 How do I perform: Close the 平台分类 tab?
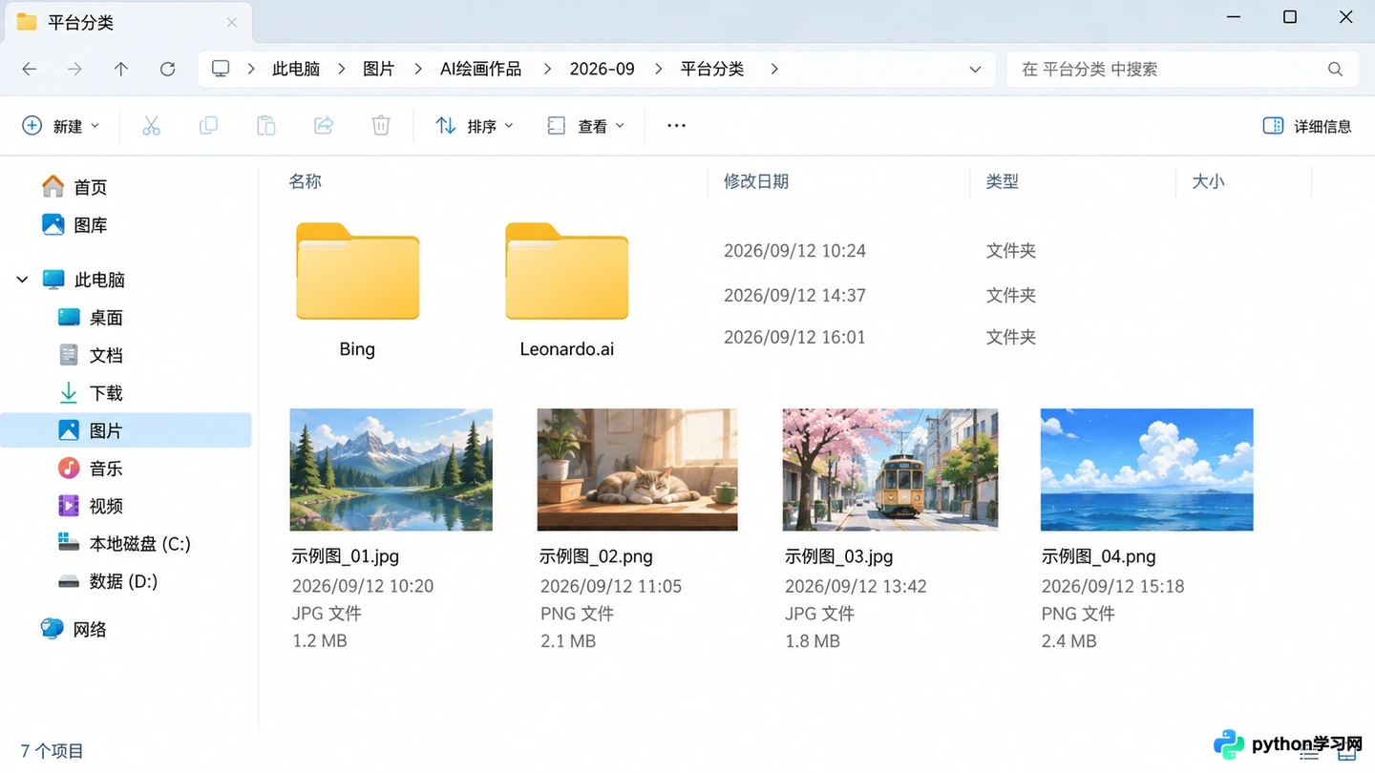(232, 22)
